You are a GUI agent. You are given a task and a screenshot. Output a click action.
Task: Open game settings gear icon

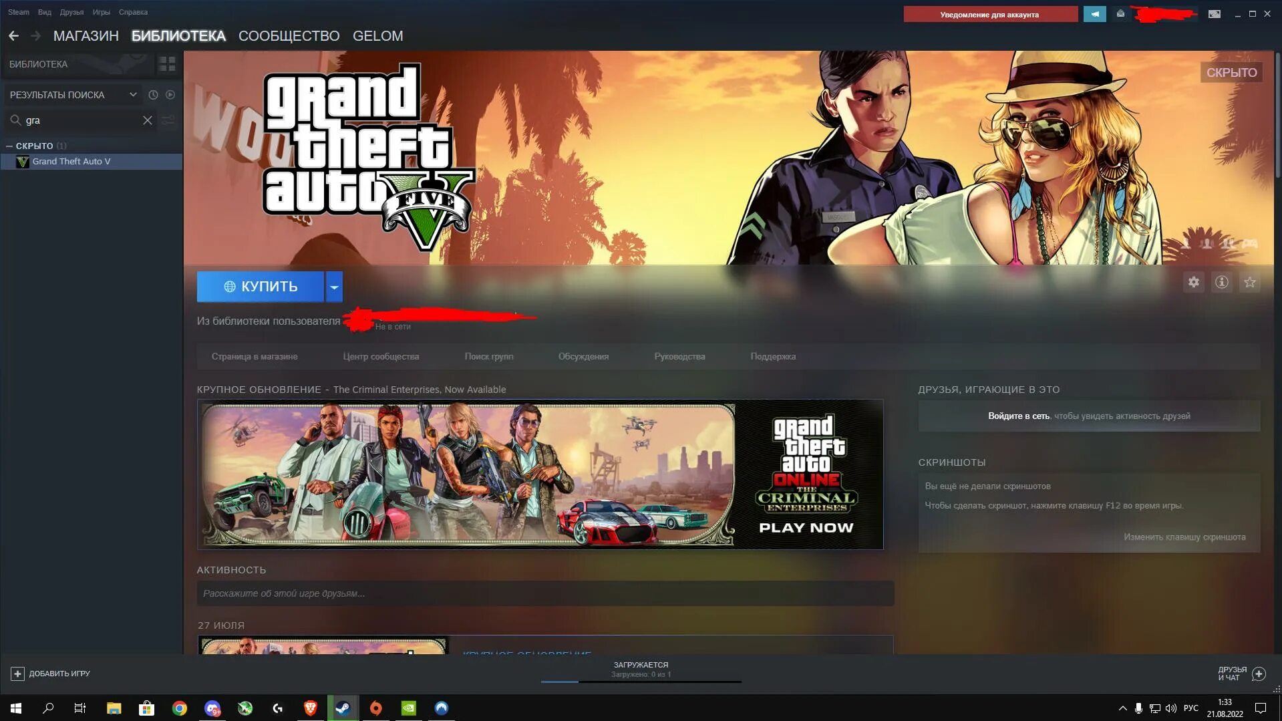coord(1194,283)
